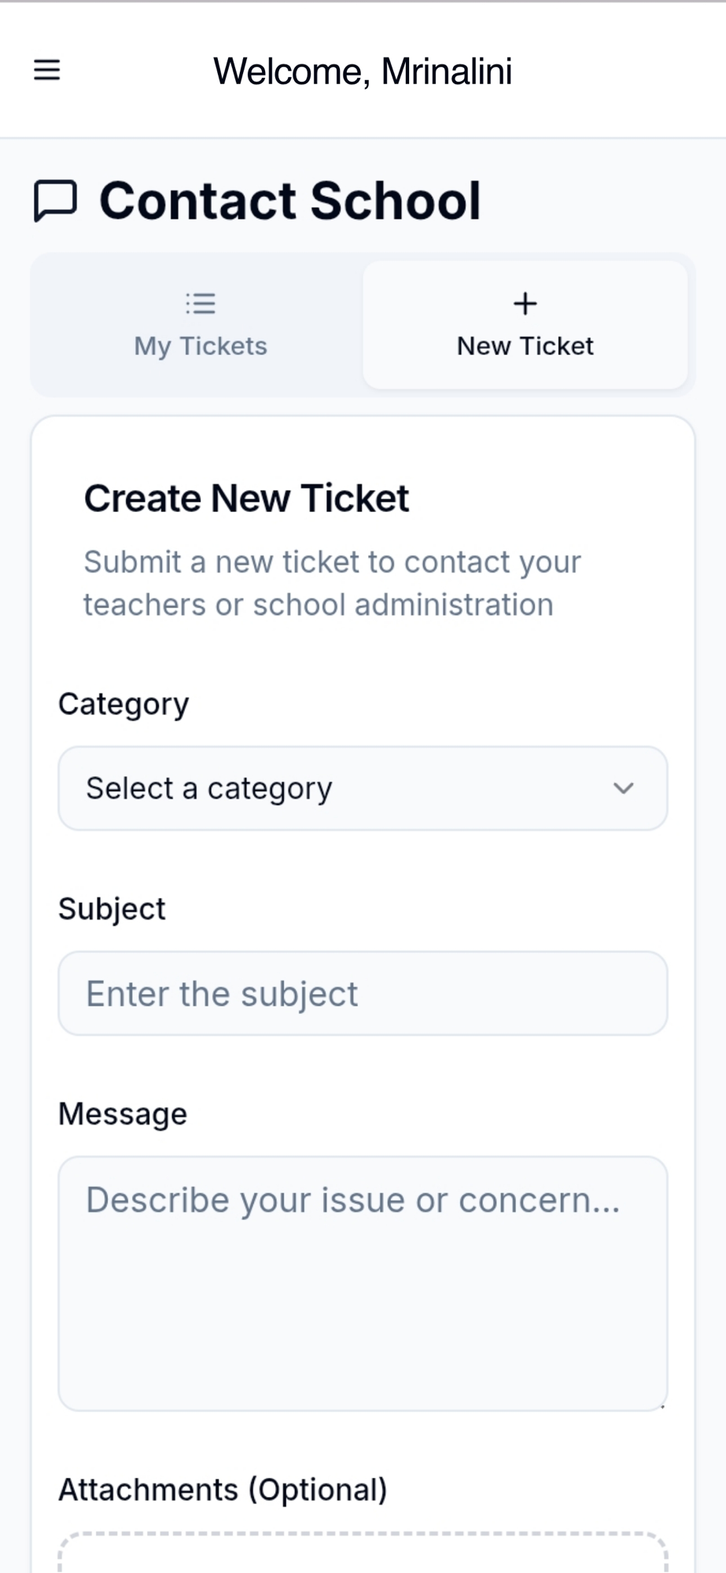Click the list icon above My Tickets

(x=201, y=304)
